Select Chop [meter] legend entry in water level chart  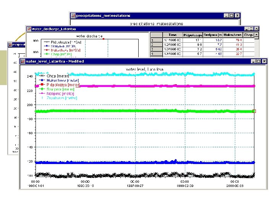[54, 76]
